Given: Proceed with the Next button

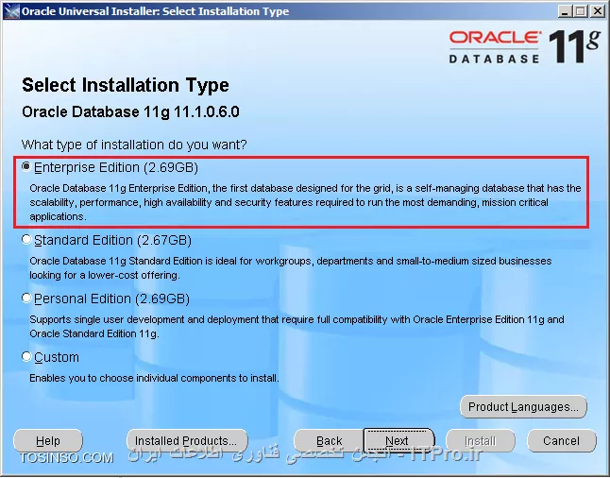Looking at the screenshot, I should coord(398,440).
